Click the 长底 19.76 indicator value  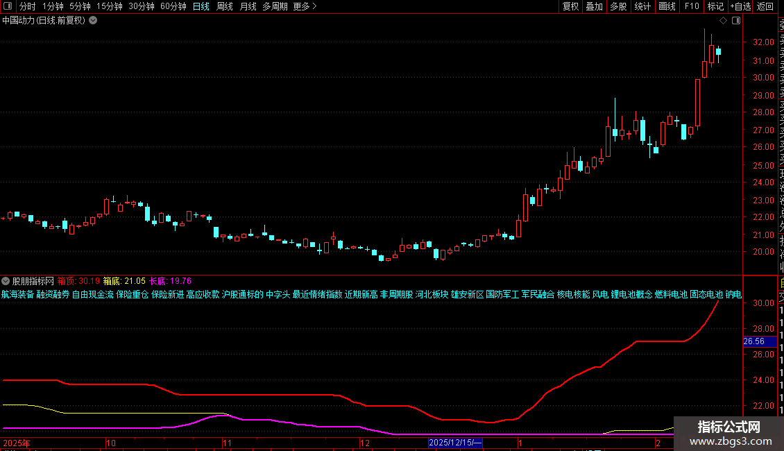click(x=171, y=281)
